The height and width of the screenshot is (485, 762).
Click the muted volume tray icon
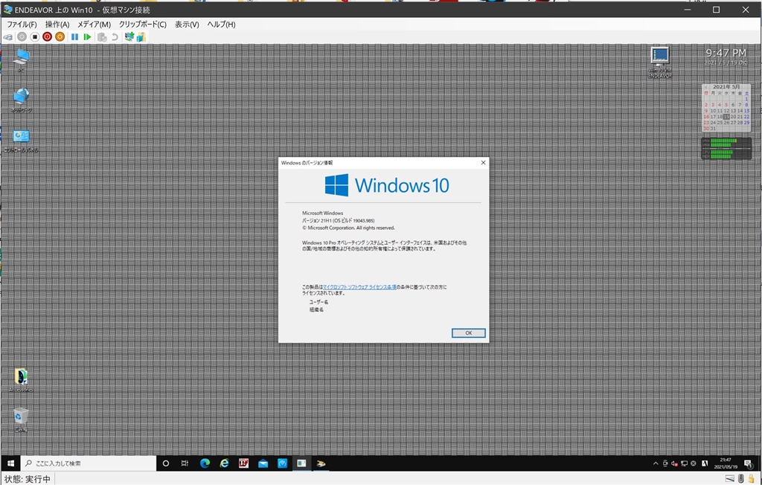coord(674,463)
